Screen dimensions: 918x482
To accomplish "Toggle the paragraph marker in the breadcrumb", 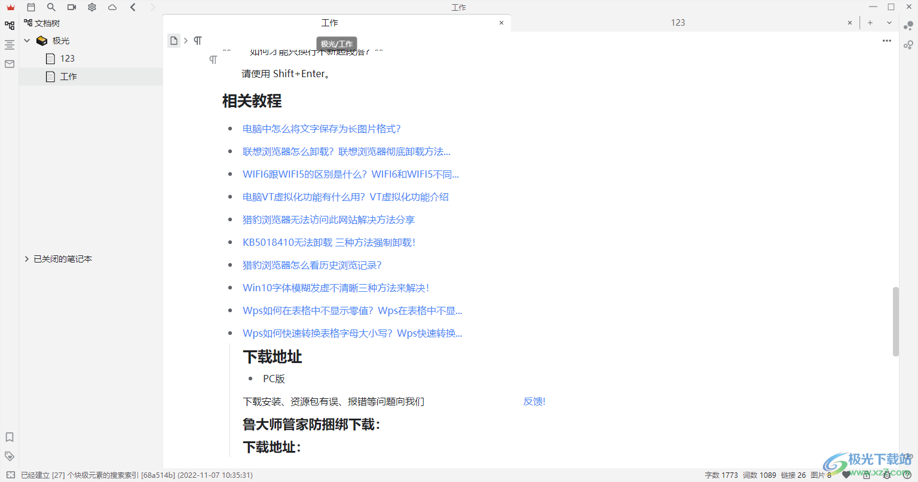I will (x=197, y=40).
